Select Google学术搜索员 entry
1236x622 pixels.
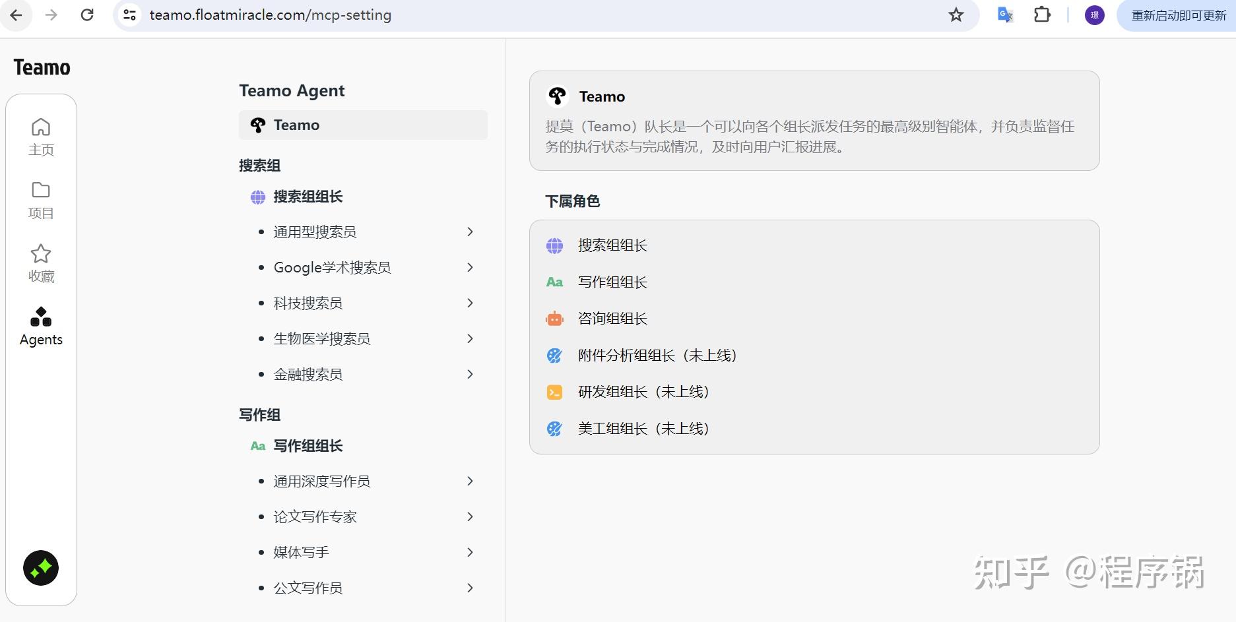tap(332, 267)
